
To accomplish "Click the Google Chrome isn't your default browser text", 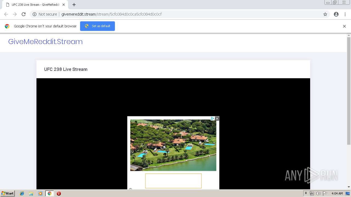I will [x=45, y=26].
